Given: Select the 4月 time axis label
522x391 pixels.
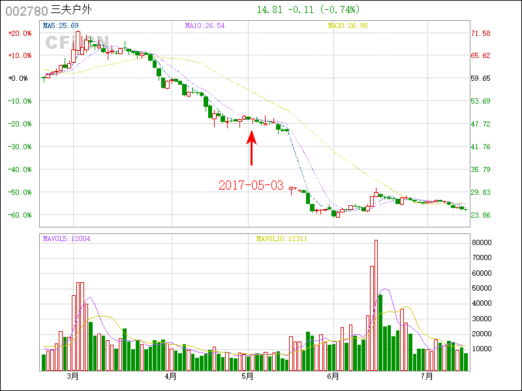Looking at the screenshot, I should pyautogui.click(x=170, y=377).
